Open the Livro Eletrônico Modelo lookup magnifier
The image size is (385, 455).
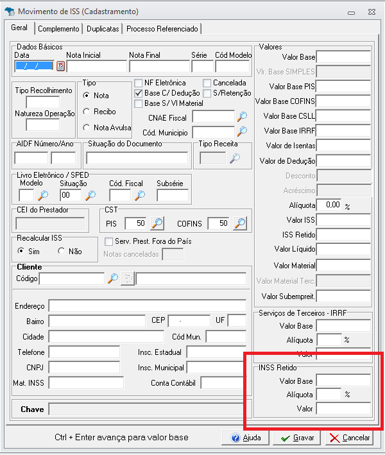click(42, 196)
